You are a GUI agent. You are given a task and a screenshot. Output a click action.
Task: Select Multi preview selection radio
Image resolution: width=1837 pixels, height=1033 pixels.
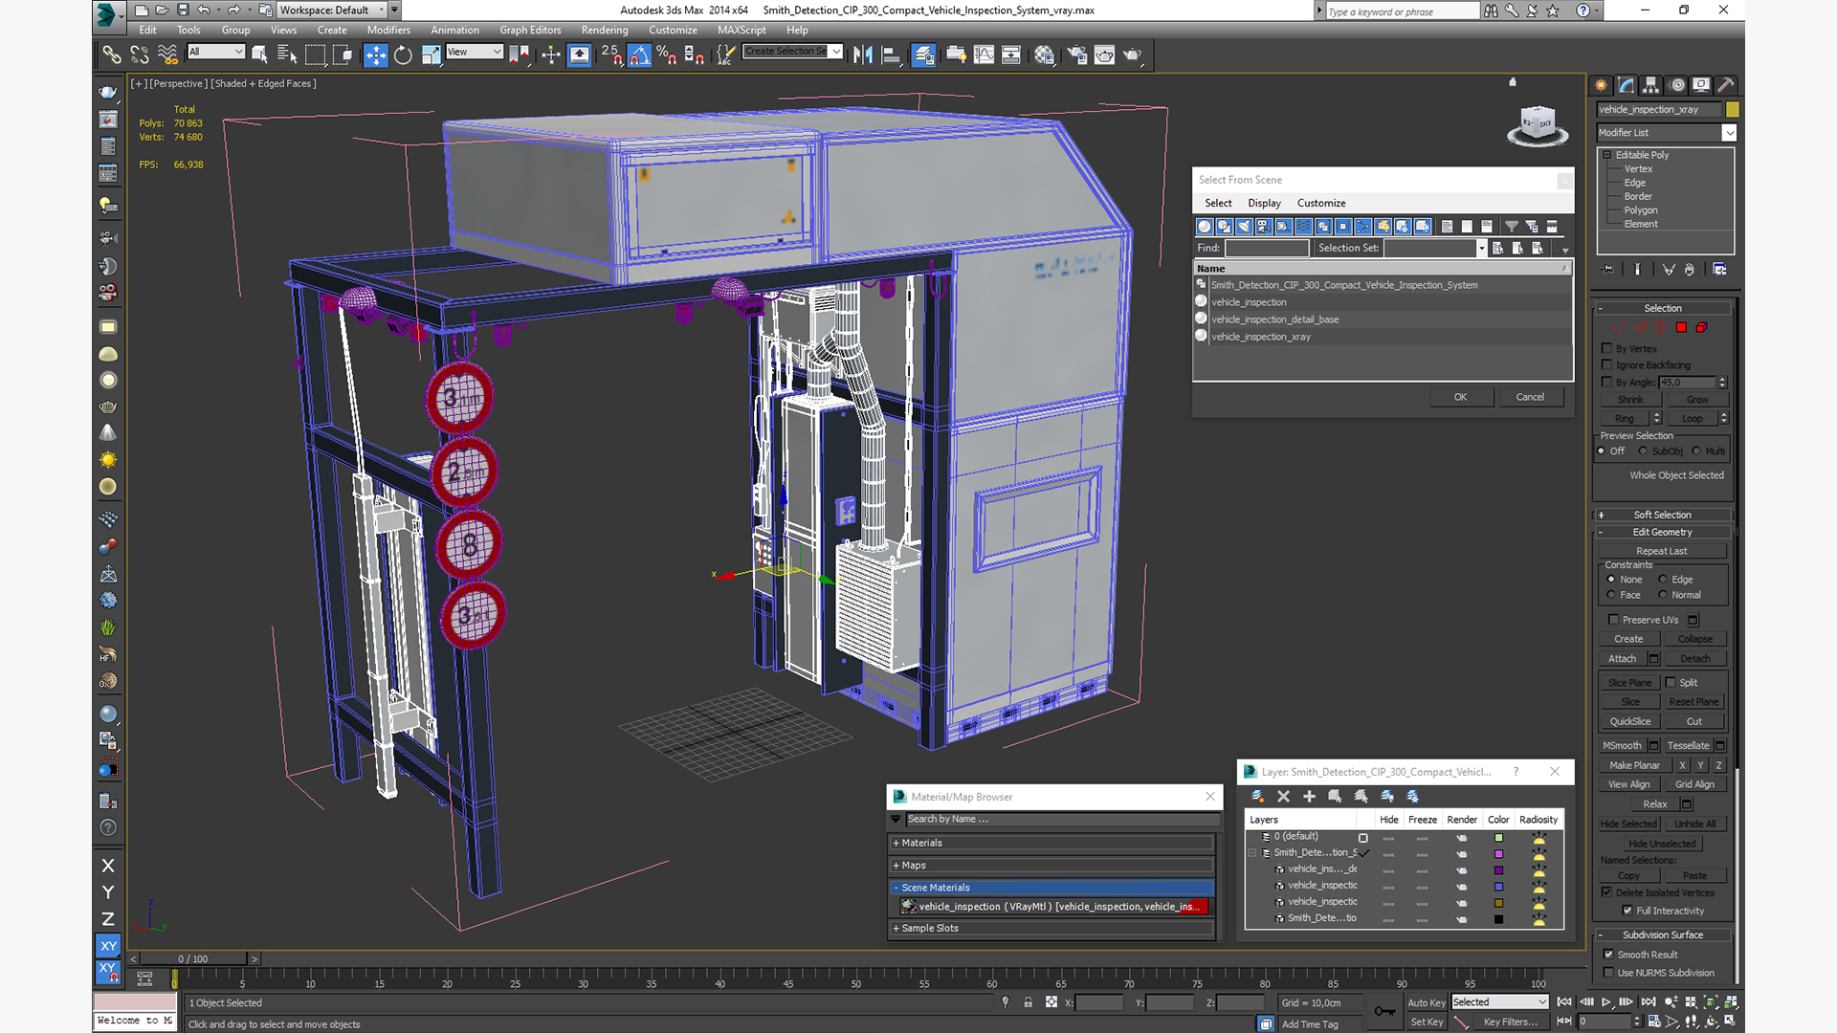[1696, 451]
